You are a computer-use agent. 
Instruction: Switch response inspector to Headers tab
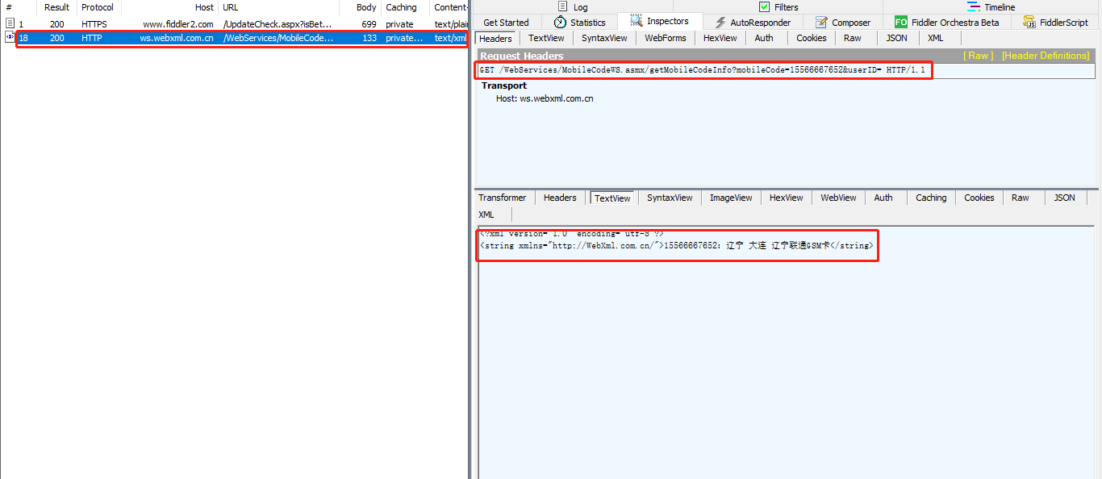click(x=560, y=198)
